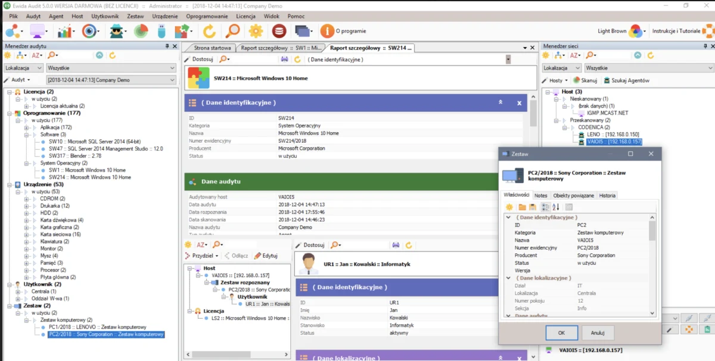The image size is (715, 361).
Task: Open the Licencja menu
Action: pos(245,16)
